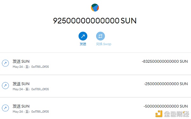This screenshot has width=191, height=119.
Task: Click first transaction's 0xf789...0f05 address
Action: (40, 67)
